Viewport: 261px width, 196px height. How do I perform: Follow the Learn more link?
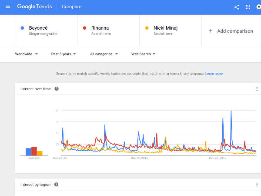[x=214, y=74]
